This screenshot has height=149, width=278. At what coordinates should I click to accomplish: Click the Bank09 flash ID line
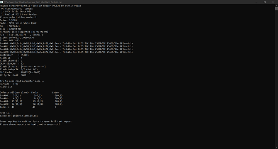coord(66,52)
